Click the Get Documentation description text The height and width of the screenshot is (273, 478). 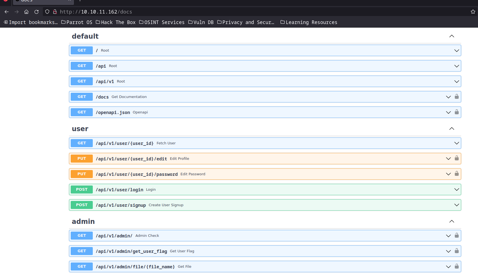point(129,97)
